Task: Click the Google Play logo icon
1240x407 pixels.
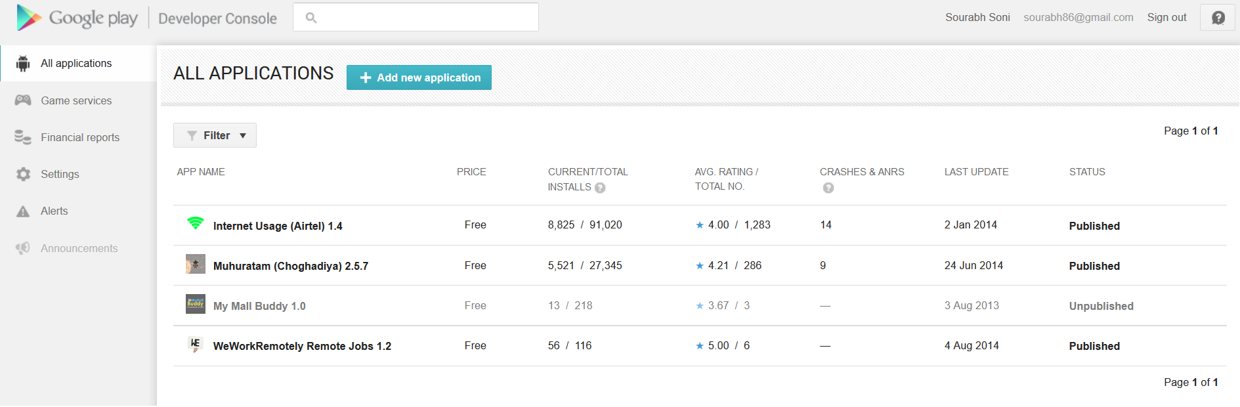Action: coord(29,18)
